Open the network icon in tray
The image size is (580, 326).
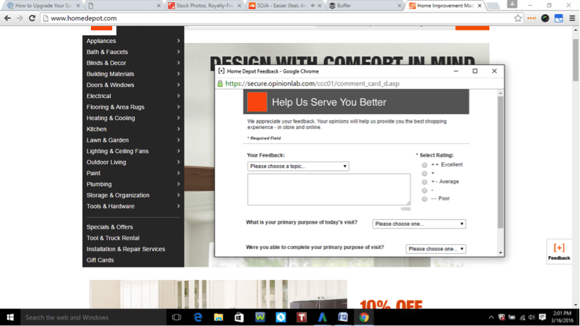(x=522, y=318)
